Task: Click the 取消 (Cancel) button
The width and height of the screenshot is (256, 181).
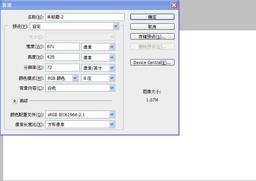Action: pos(152,27)
